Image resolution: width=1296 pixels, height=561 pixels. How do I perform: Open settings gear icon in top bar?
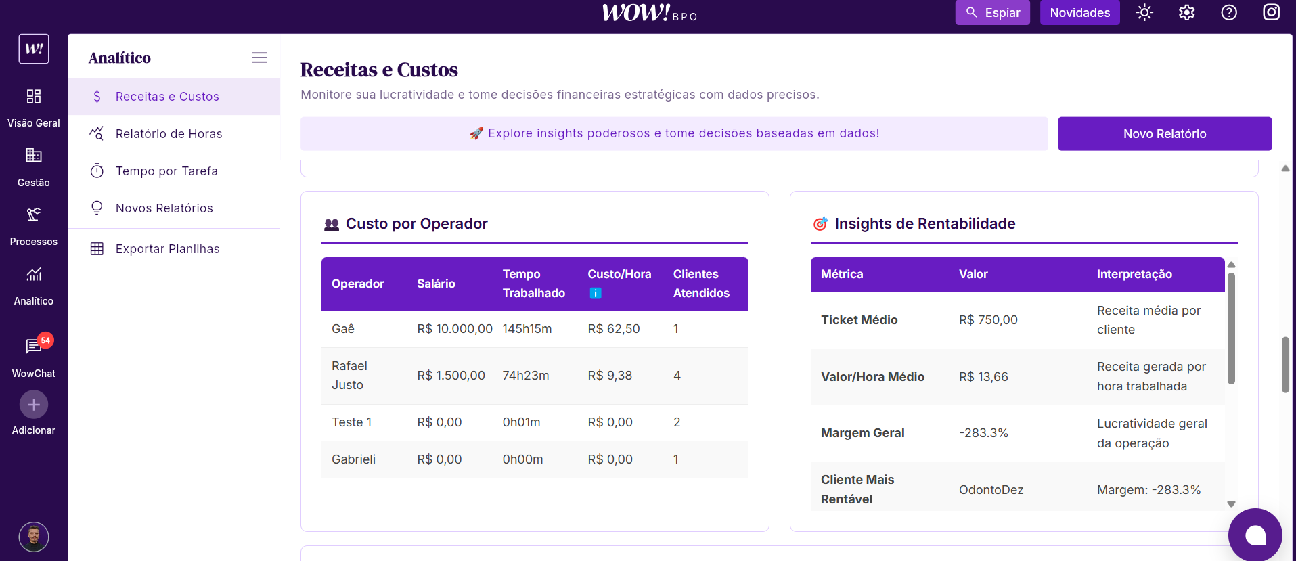point(1187,13)
